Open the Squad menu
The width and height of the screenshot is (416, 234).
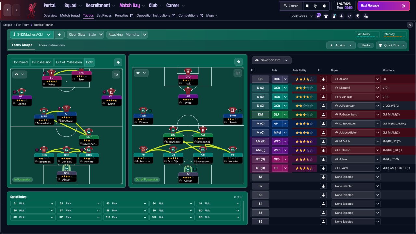(73, 6)
